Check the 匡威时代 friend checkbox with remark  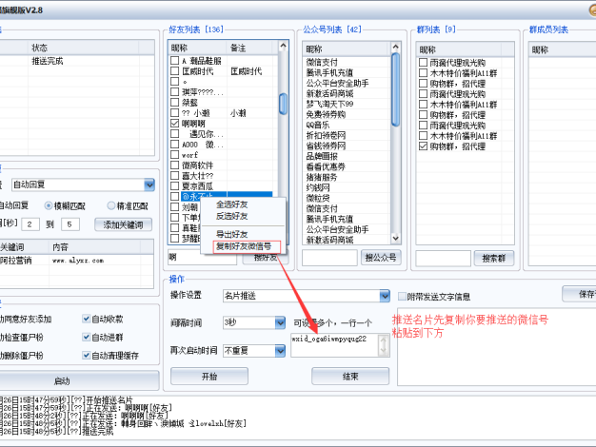175,70
